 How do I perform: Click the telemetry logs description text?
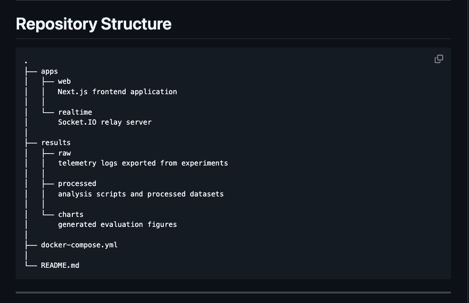pyautogui.click(x=143, y=163)
